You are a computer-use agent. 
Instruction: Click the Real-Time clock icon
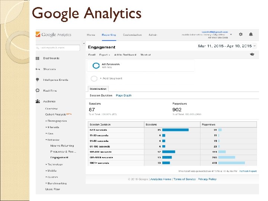pos(38,90)
